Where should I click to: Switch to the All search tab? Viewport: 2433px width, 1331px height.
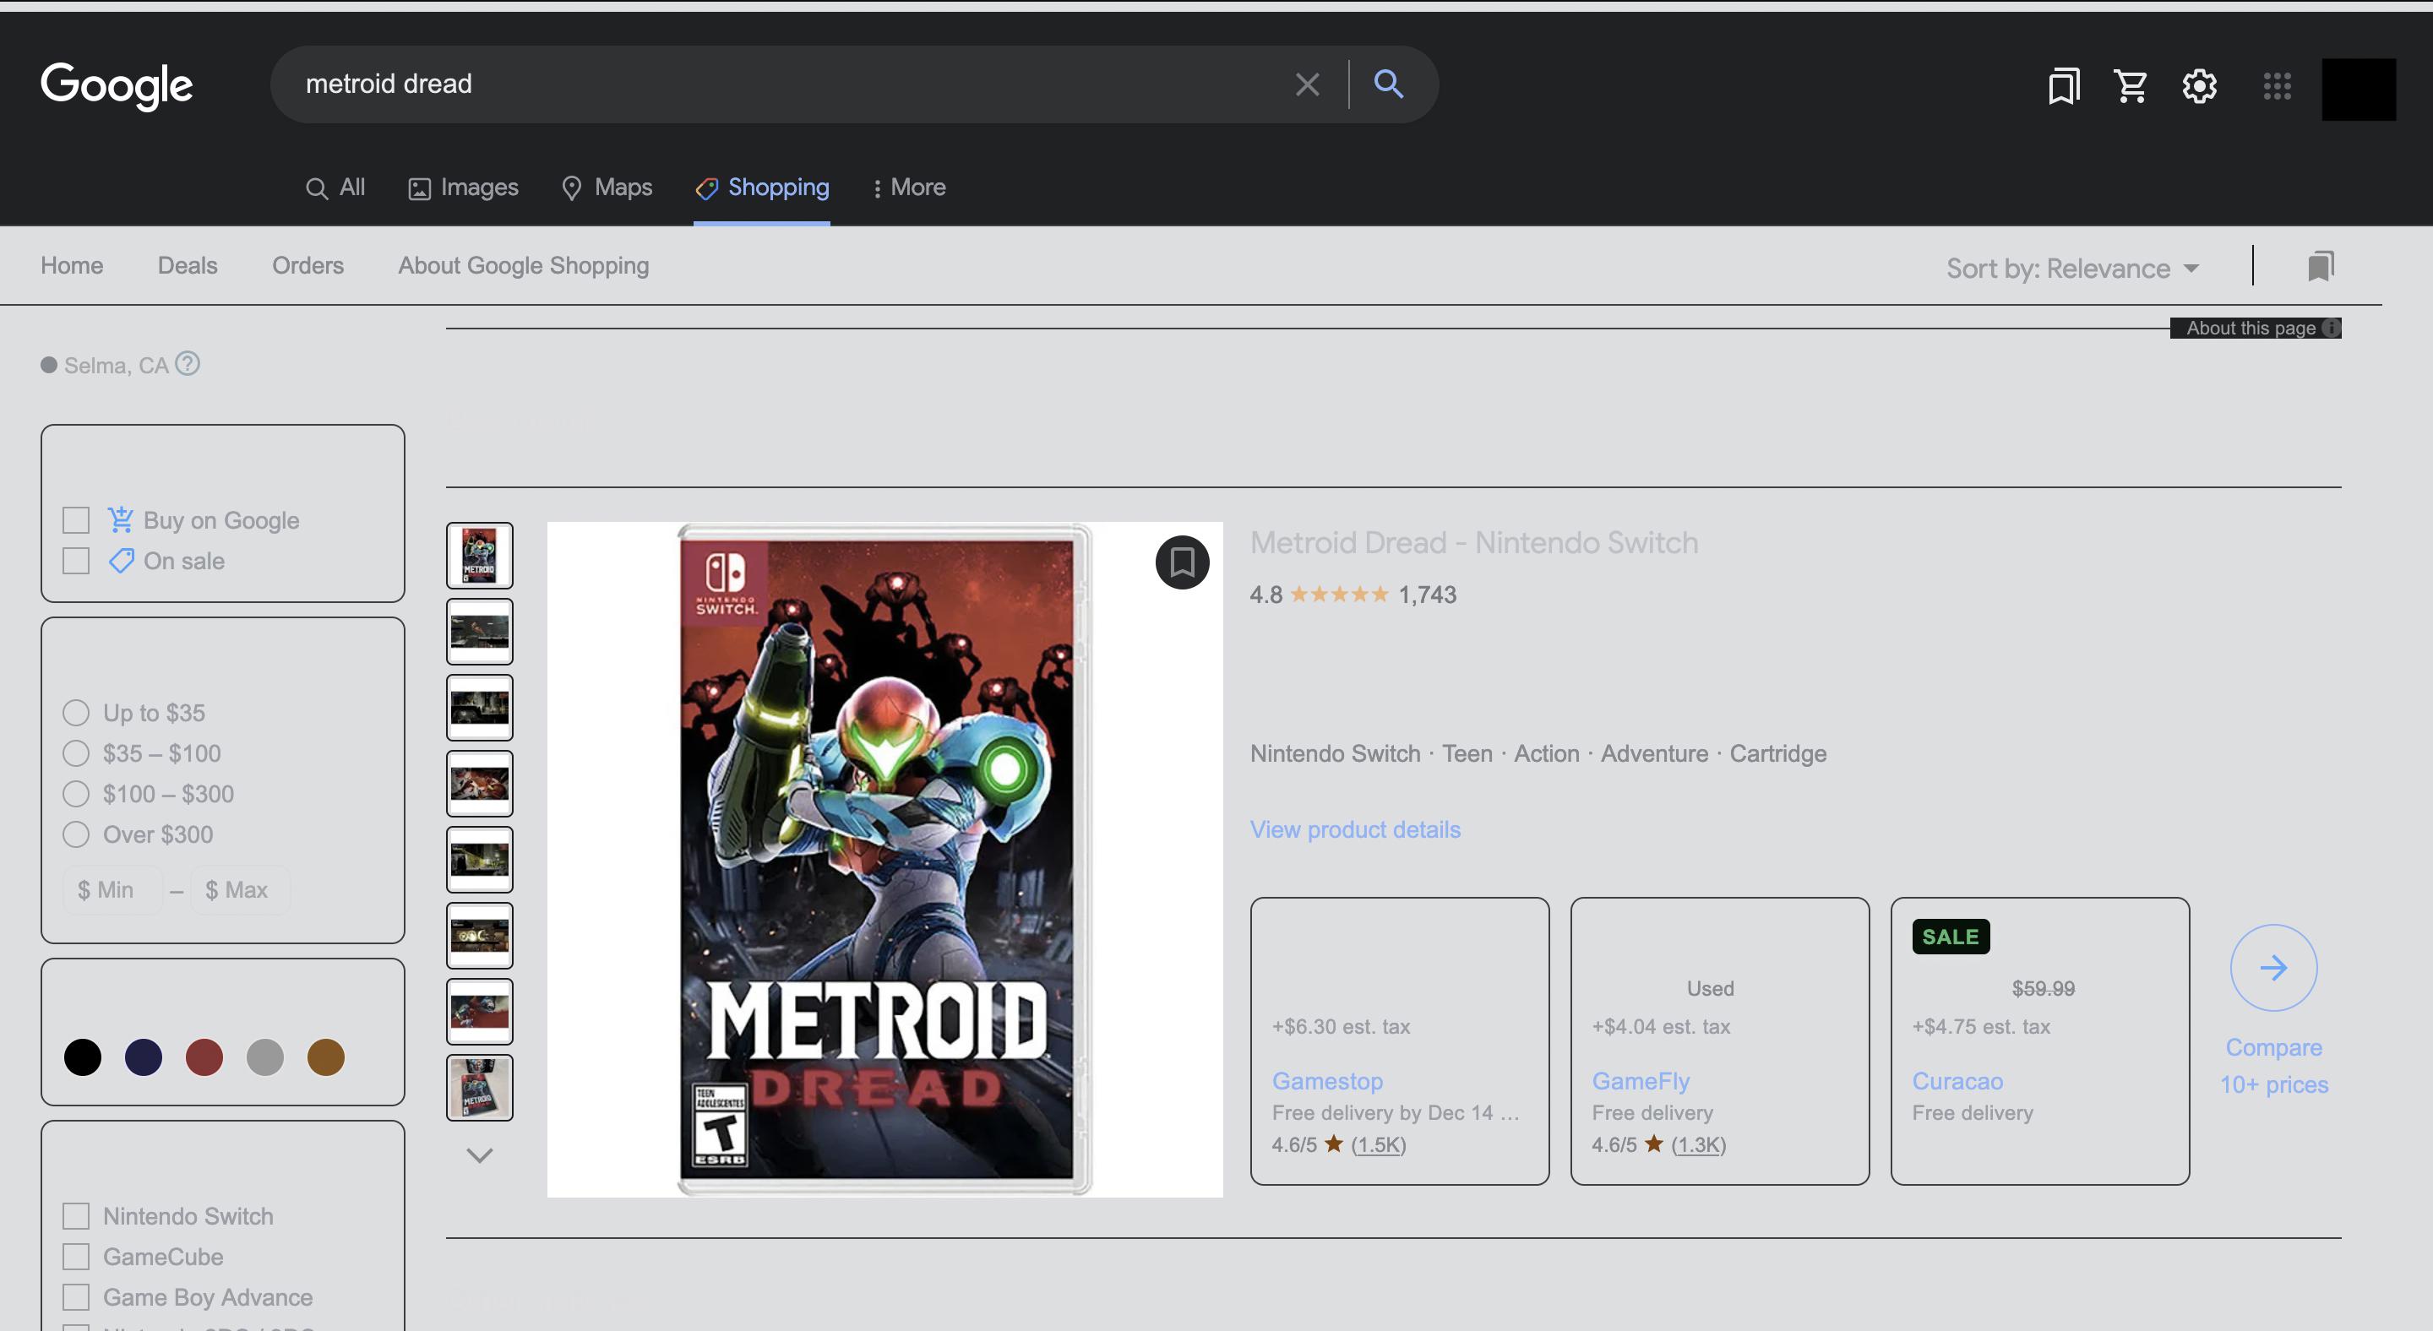(335, 187)
